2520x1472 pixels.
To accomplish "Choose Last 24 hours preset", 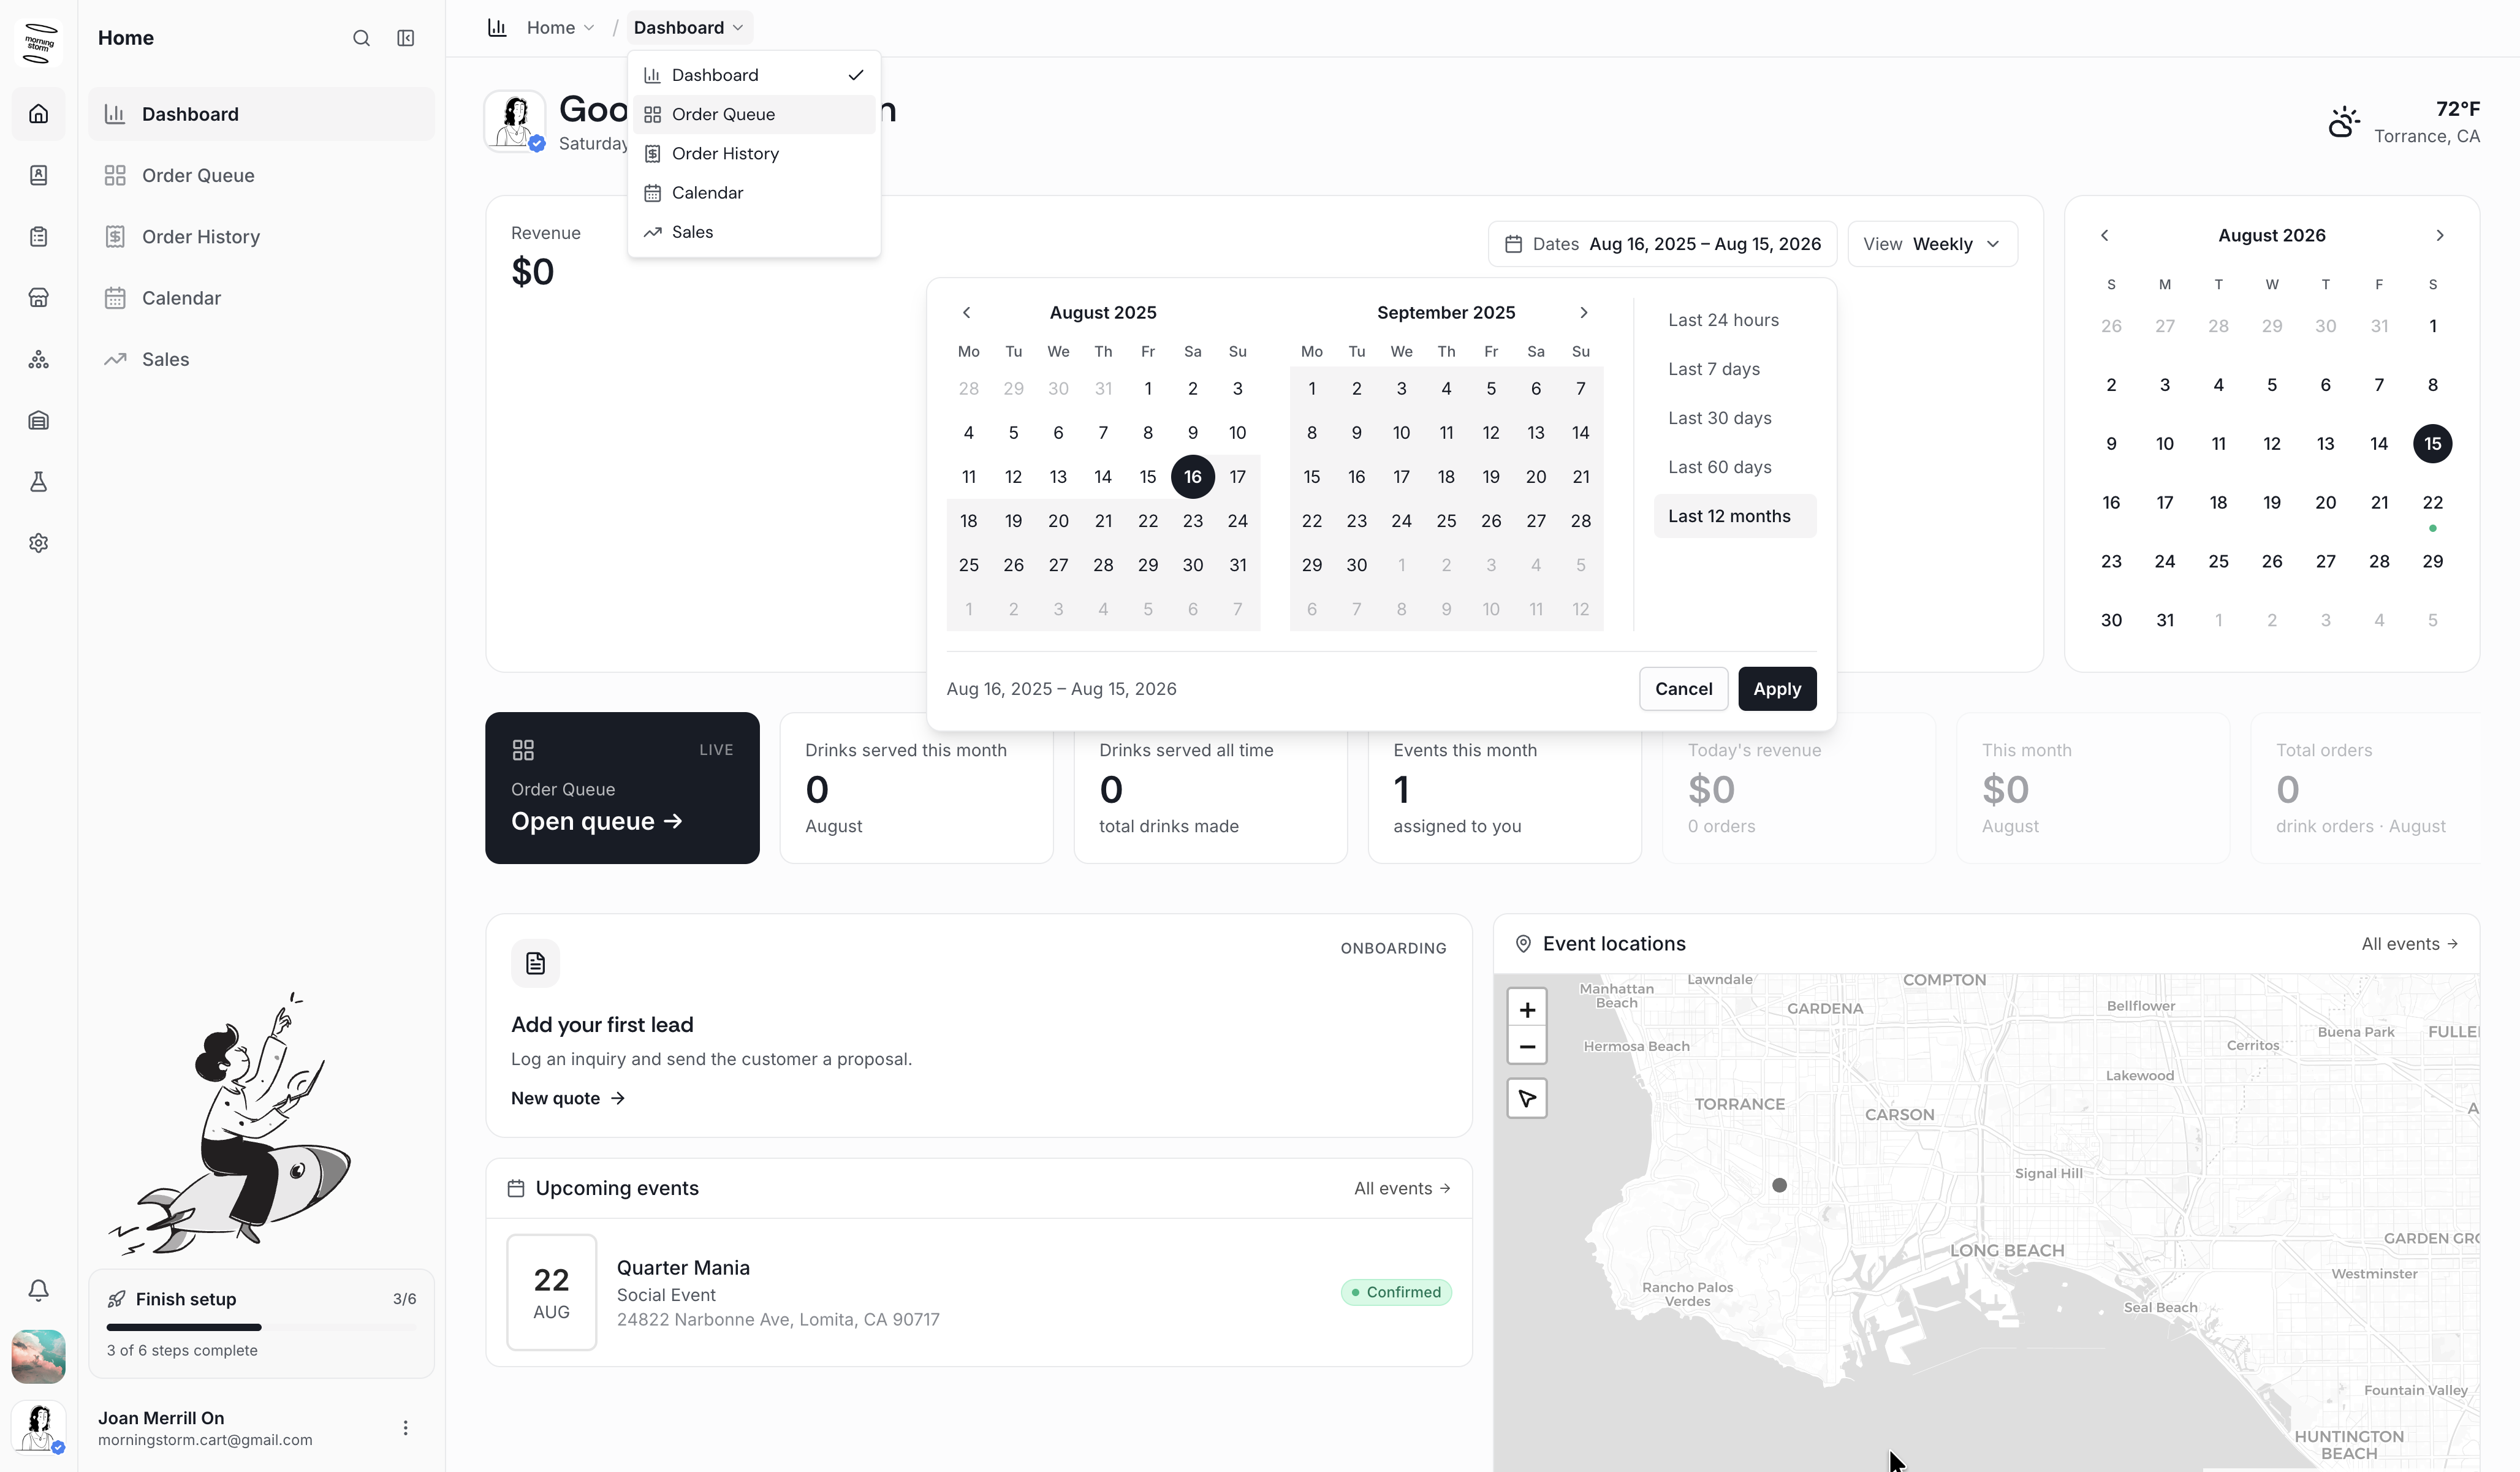I will tap(1735, 320).
